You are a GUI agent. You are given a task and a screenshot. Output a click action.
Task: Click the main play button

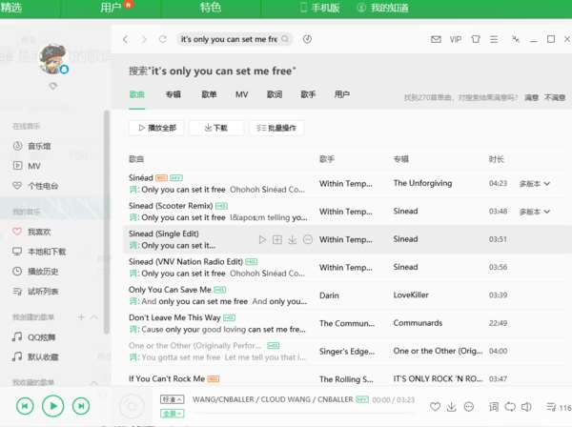click(x=52, y=406)
